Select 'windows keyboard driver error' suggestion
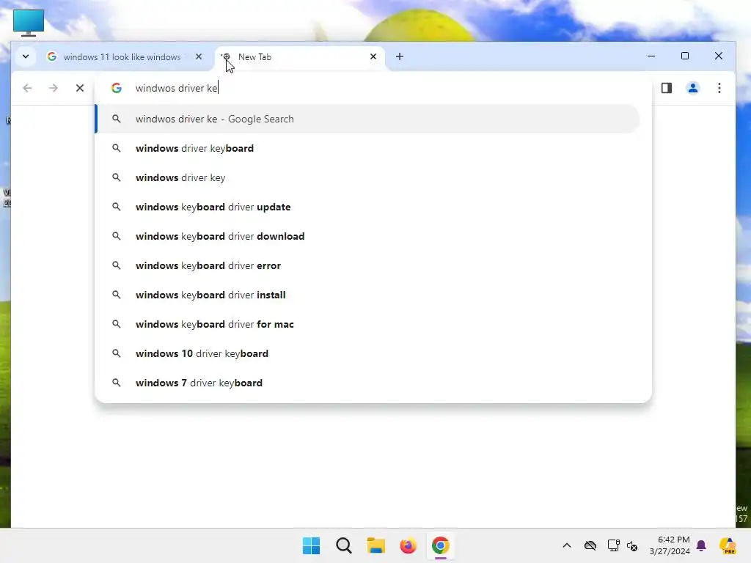This screenshot has width=751, height=563. tap(367, 265)
